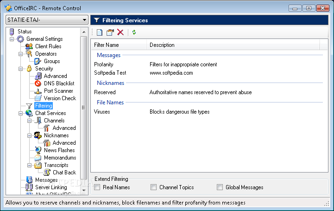Click the Filter Name column header
This screenshot has width=334, height=211.
coord(107,45)
